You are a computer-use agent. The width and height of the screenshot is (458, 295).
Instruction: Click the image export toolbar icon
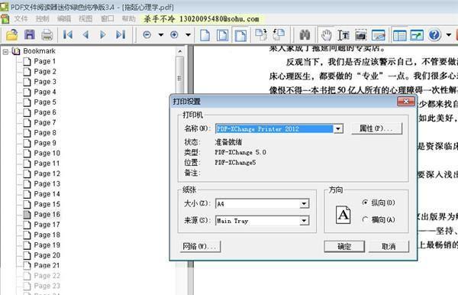pos(379,35)
